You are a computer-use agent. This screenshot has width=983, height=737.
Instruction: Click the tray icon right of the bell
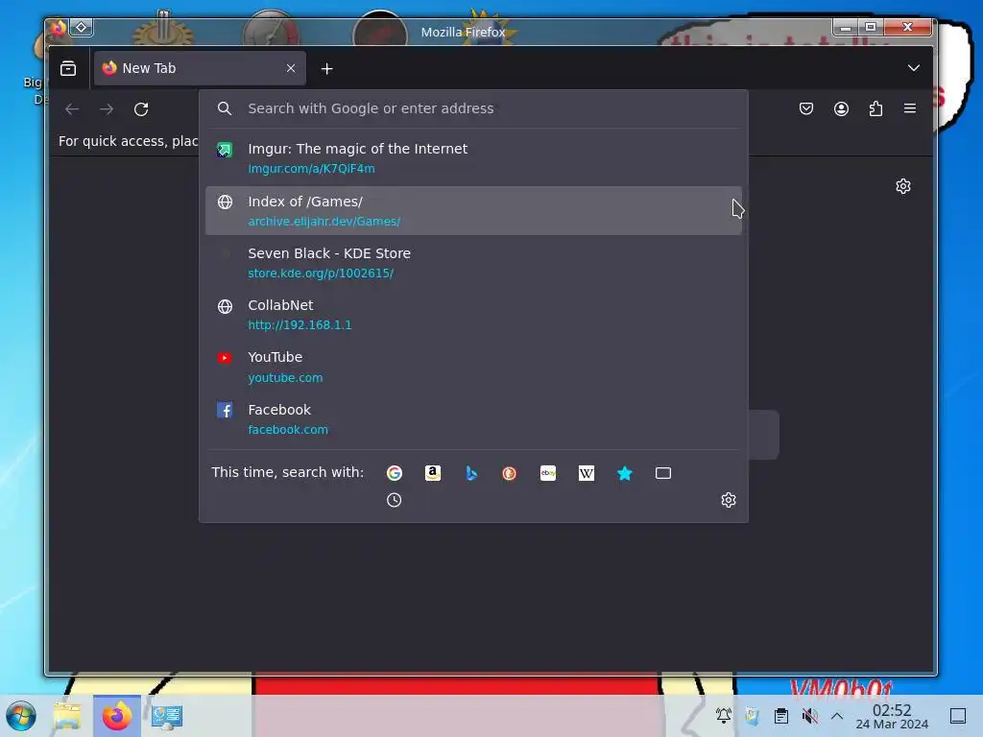coord(752,716)
